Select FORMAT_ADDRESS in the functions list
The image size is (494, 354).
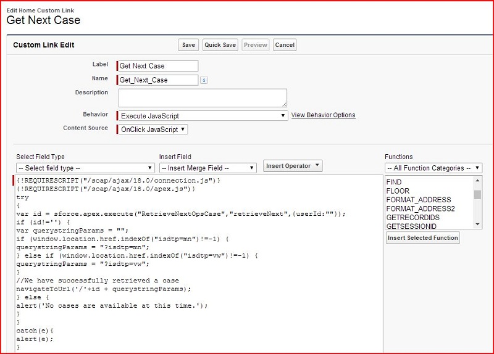[x=419, y=200]
